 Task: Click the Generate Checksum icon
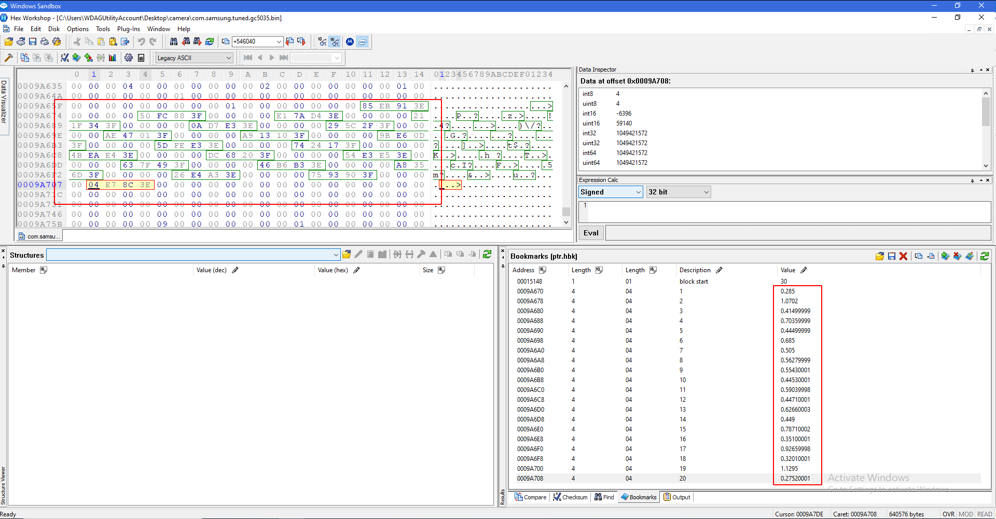(x=65, y=58)
